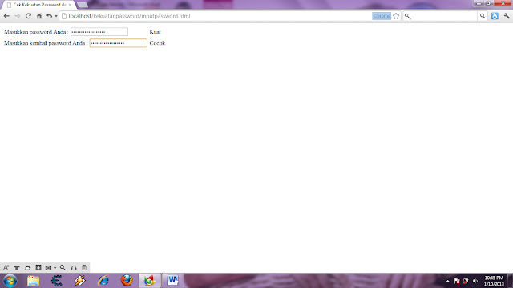Image resolution: width=513 pixels, height=288 pixels.
Task: Click the Cocok match result text
Action: 157,43
